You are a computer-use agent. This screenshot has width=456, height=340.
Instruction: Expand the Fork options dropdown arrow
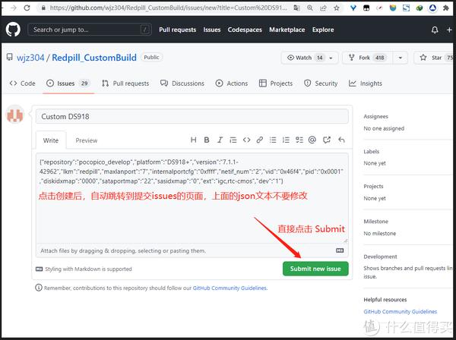[401, 58]
